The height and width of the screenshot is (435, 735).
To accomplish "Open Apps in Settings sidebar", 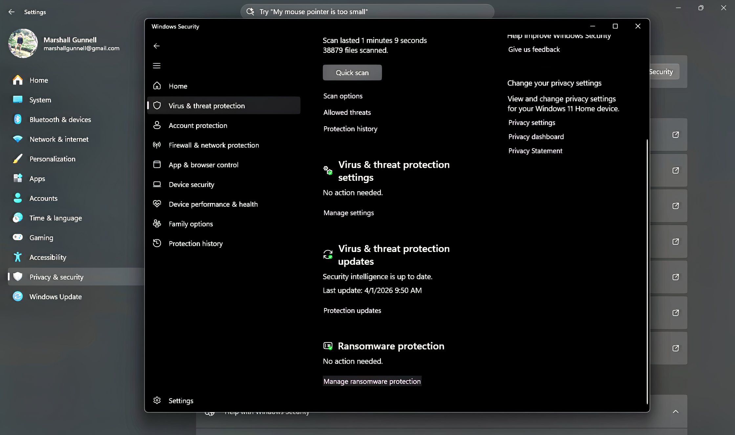I will pyautogui.click(x=37, y=178).
